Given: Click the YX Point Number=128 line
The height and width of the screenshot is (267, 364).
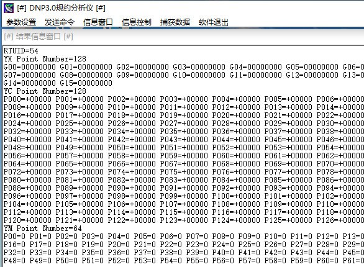Looking at the screenshot, I should tap(45, 59).
